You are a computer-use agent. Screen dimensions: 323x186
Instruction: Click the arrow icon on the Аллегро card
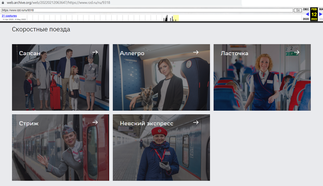[x=196, y=52]
